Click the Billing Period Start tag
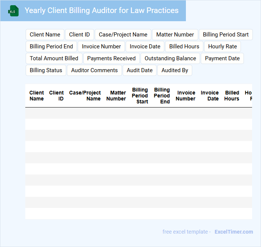 coord(226,35)
